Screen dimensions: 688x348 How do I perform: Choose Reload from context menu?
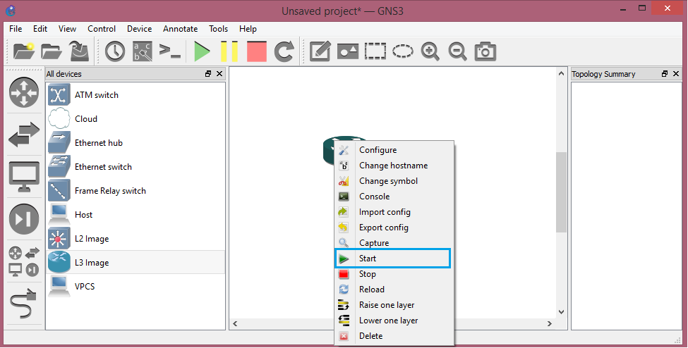point(394,290)
